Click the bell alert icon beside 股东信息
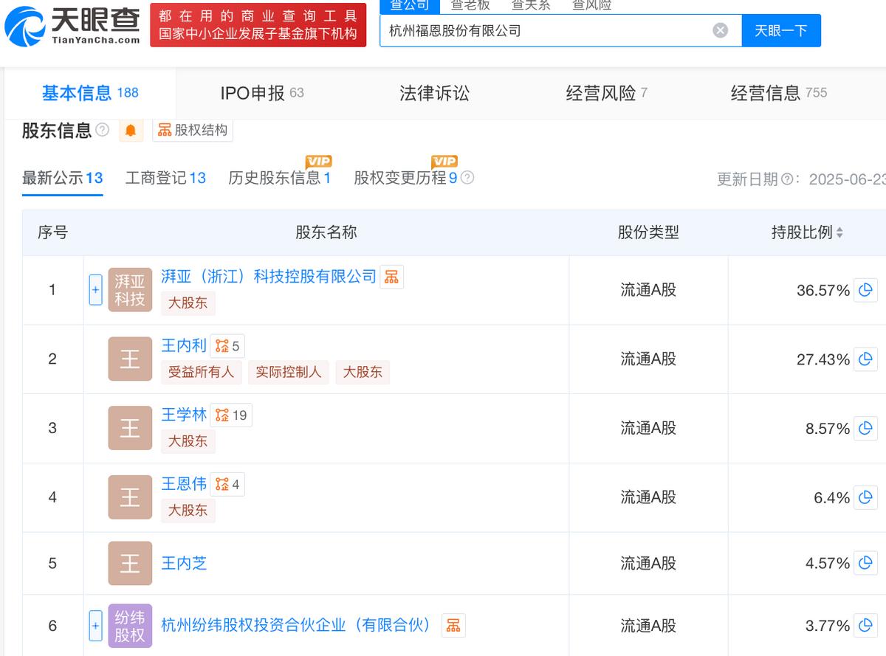The width and height of the screenshot is (886, 656). 131,131
